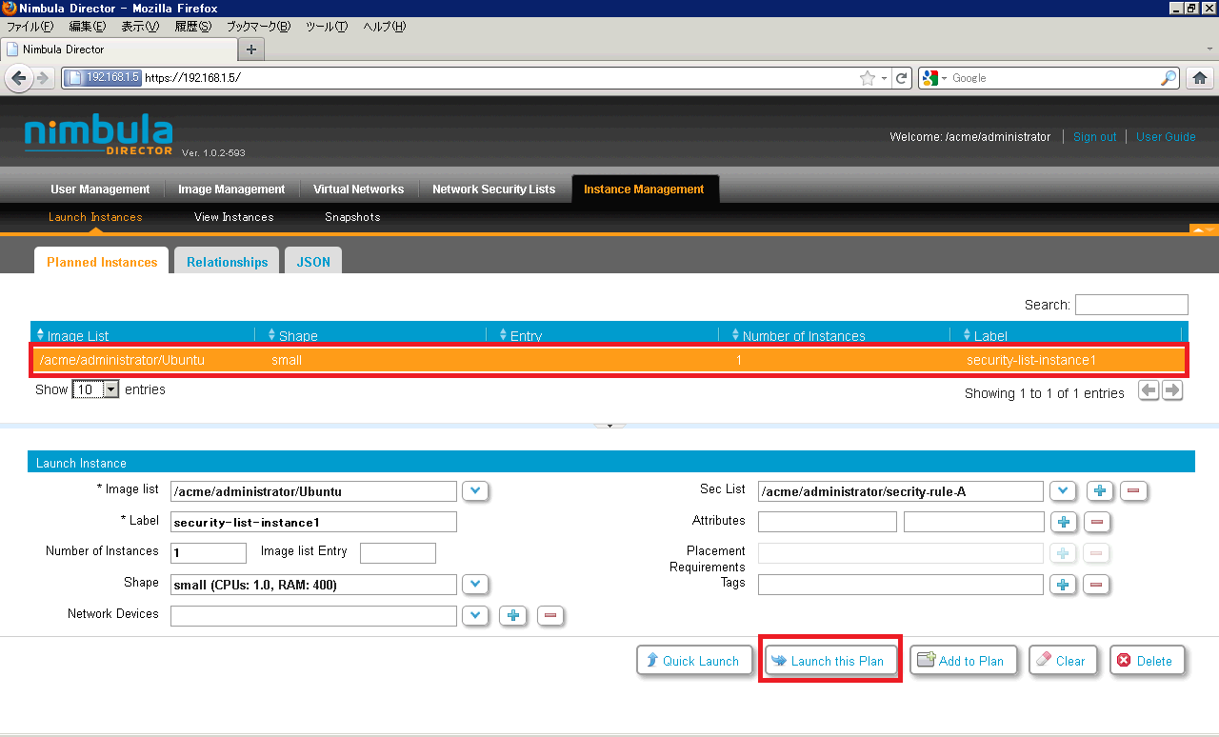The image size is (1219, 737).
Task: Open the Image list dropdown
Action: pos(475,491)
